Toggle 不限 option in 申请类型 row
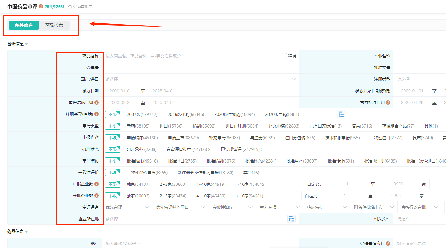The image size is (446, 248). point(113,126)
